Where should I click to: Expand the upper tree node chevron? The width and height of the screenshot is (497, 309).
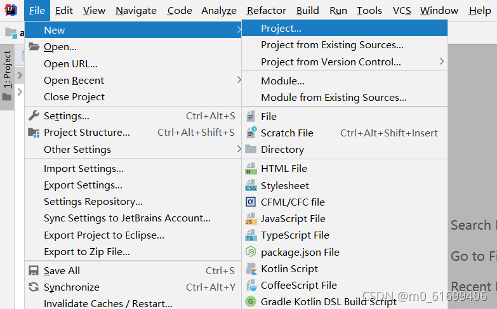(x=20, y=75)
